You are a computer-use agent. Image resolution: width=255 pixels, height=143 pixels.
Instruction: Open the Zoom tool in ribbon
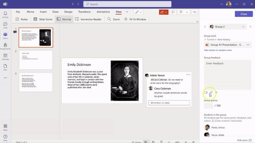pyautogui.click(x=113, y=19)
